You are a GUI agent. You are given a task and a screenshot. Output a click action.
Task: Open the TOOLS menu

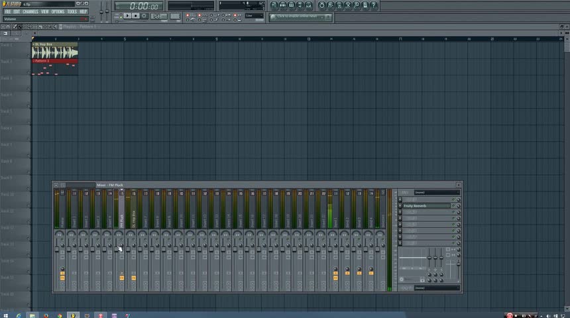click(x=72, y=11)
